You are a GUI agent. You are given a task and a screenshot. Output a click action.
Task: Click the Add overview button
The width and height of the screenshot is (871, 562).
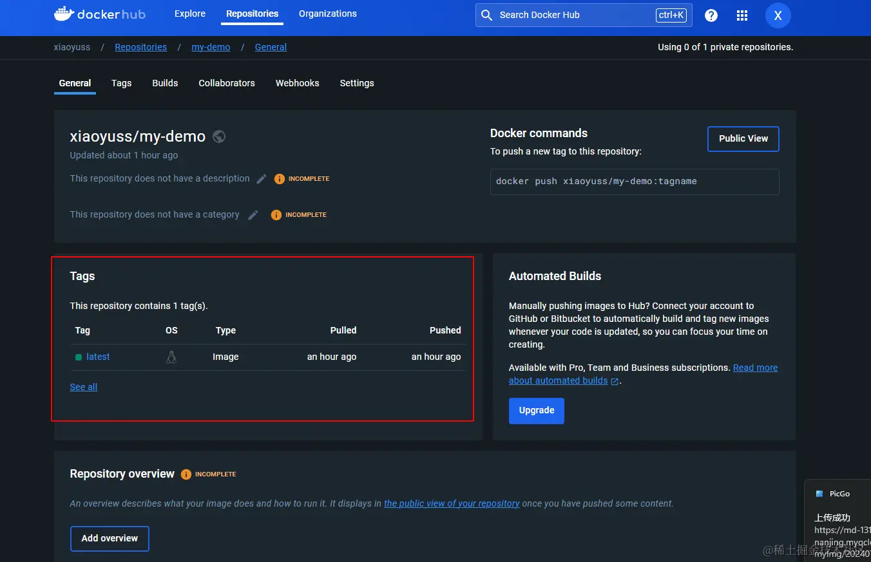pyautogui.click(x=110, y=539)
